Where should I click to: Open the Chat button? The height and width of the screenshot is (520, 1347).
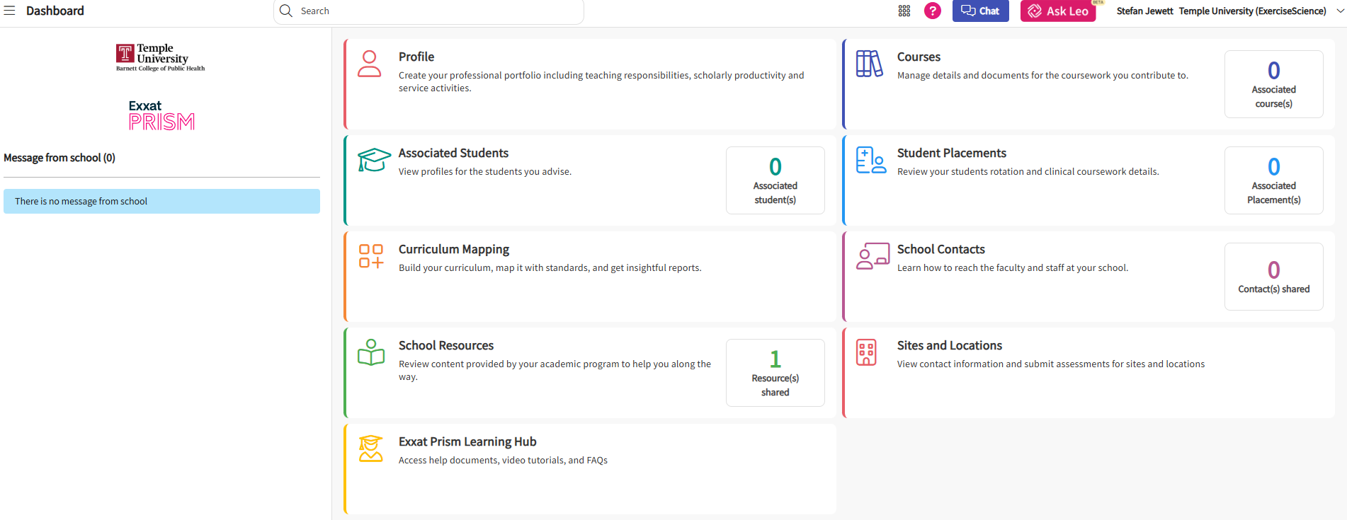click(x=980, y=11)
